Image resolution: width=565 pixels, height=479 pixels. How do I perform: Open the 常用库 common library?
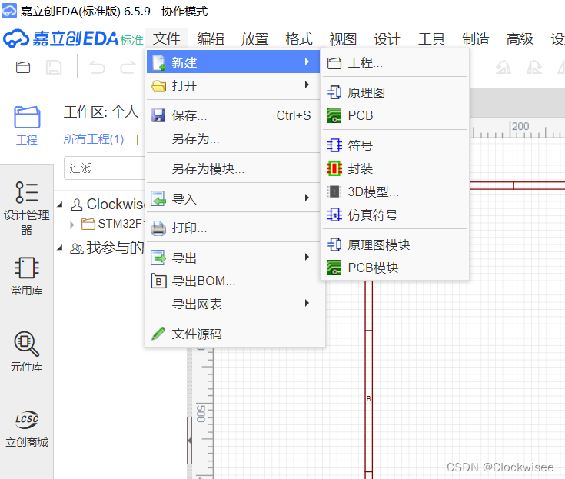coord(26,277)
